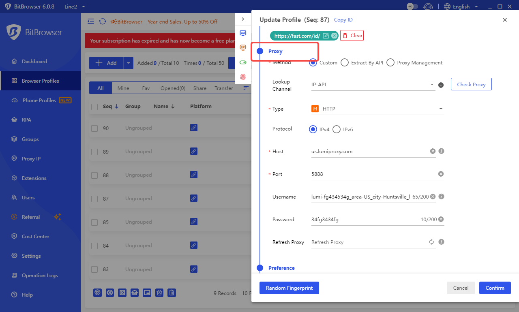Viewport: 519px width, 312px height.
Task: Sort the table by Seq column
Action: [111, 106]
